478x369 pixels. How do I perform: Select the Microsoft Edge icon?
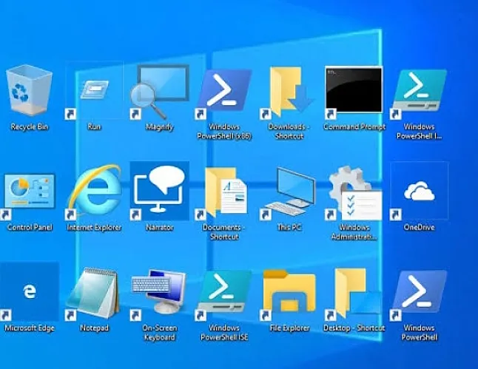coord(30,291)
